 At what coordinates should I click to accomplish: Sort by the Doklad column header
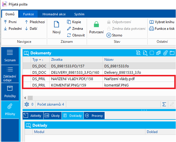[x=160, y=132]
